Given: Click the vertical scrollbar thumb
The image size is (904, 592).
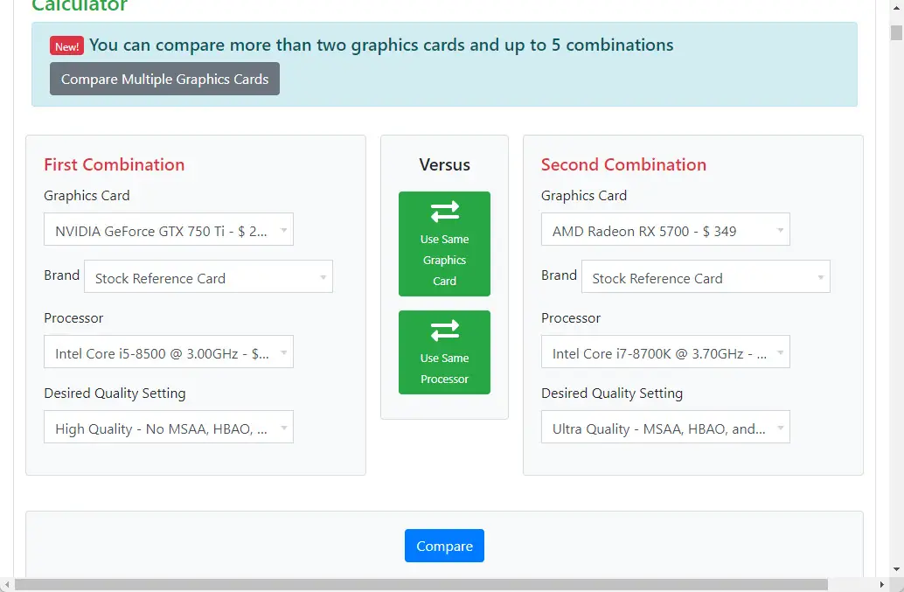Looking at the screenshot, I should (896, 33).
